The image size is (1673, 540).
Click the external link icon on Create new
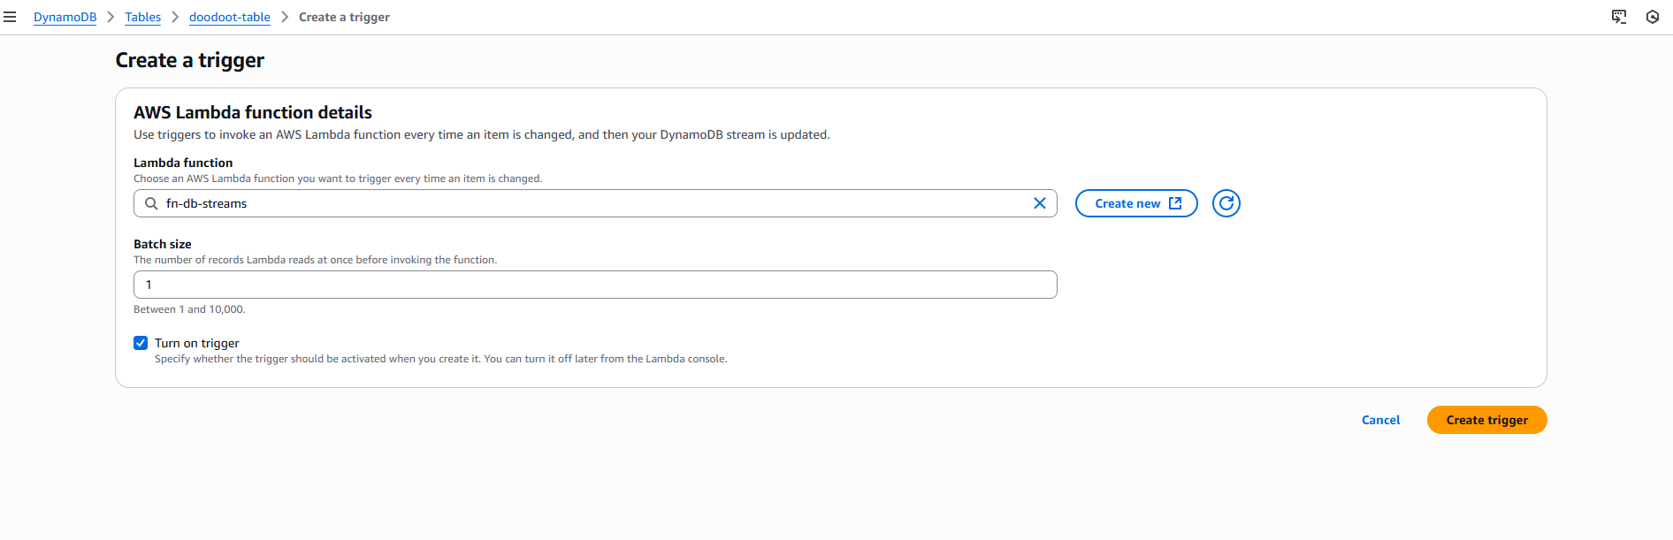[x=1175, y=203]
